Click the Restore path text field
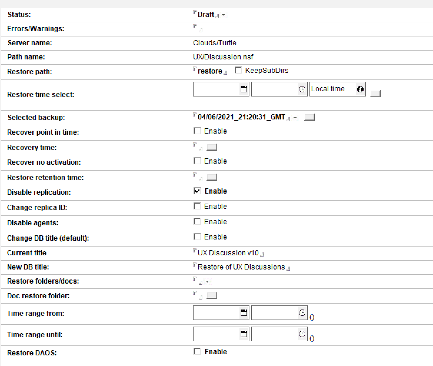The image size is (433, 366). point(210,71)
